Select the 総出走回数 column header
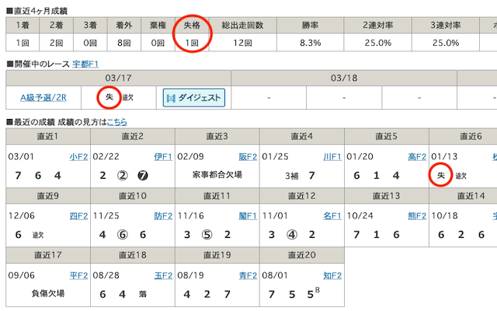The image size is (497, 311). [243, 25]
